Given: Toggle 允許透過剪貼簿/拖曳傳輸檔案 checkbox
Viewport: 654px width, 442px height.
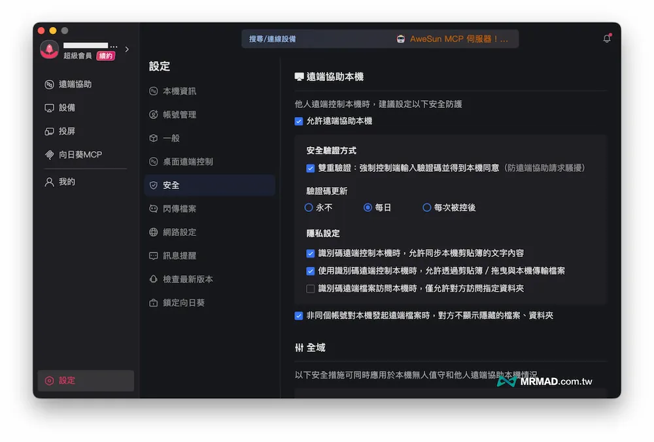Looking at the screenshot, I should click(x=310, y=271).
